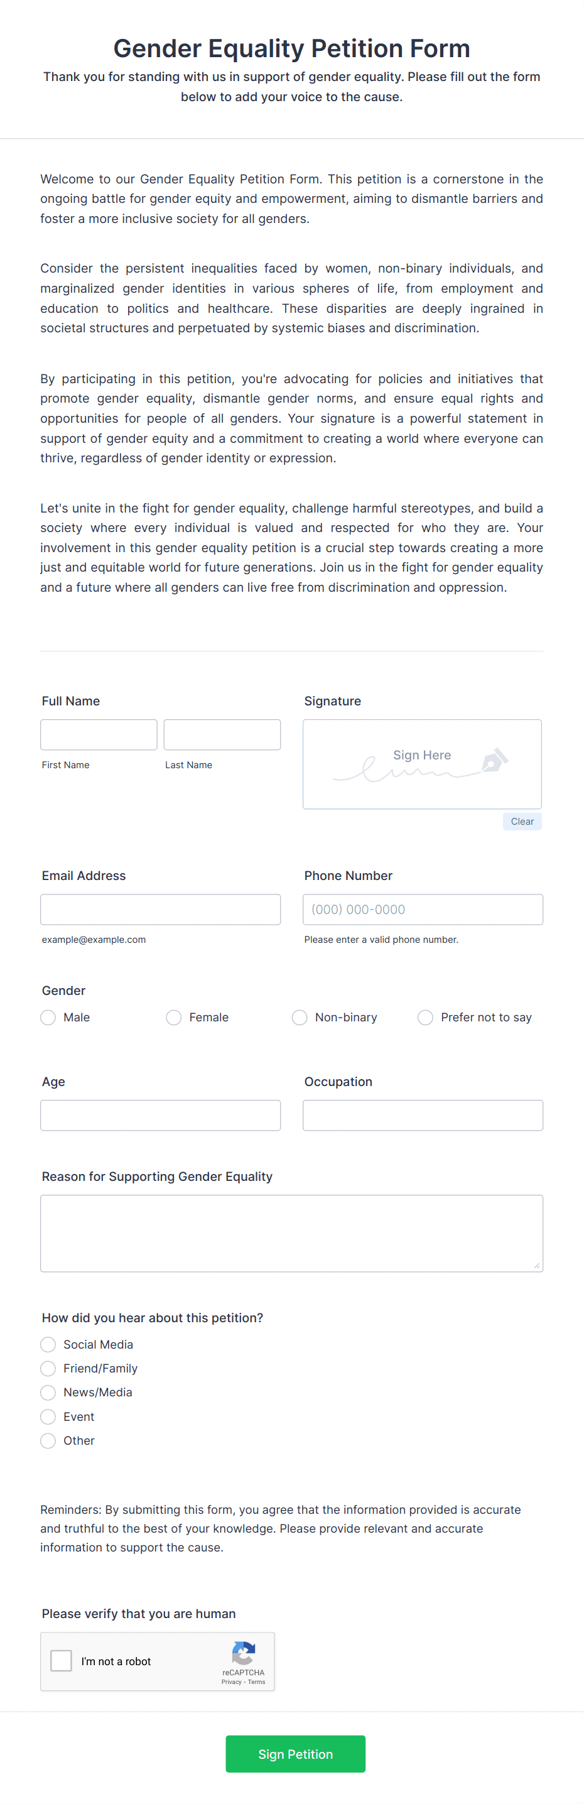
Task: Select Event as how you heard
Action: pos(48,1416)
